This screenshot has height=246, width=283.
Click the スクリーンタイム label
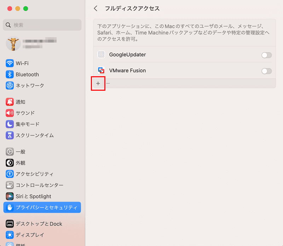(35, 135)
